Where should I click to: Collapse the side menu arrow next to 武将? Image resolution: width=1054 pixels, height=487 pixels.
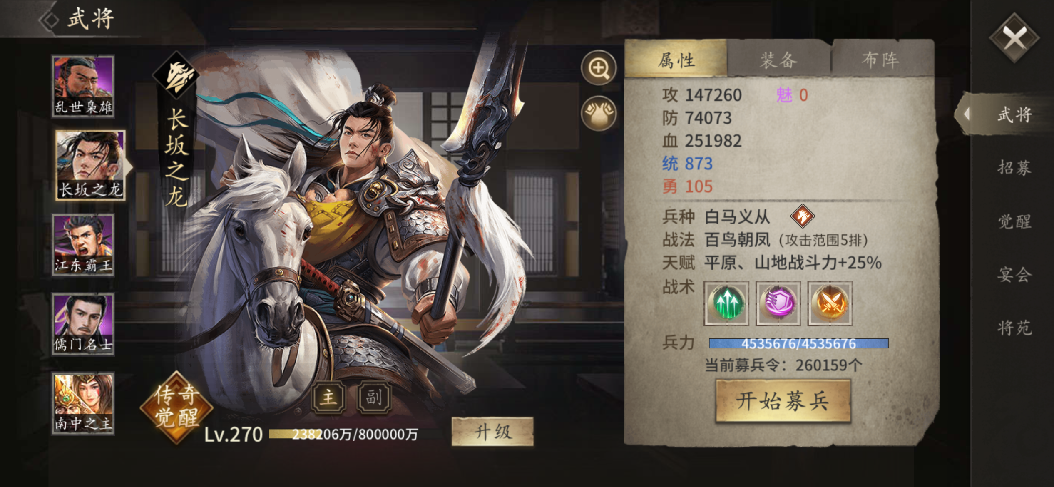(967, 114)
